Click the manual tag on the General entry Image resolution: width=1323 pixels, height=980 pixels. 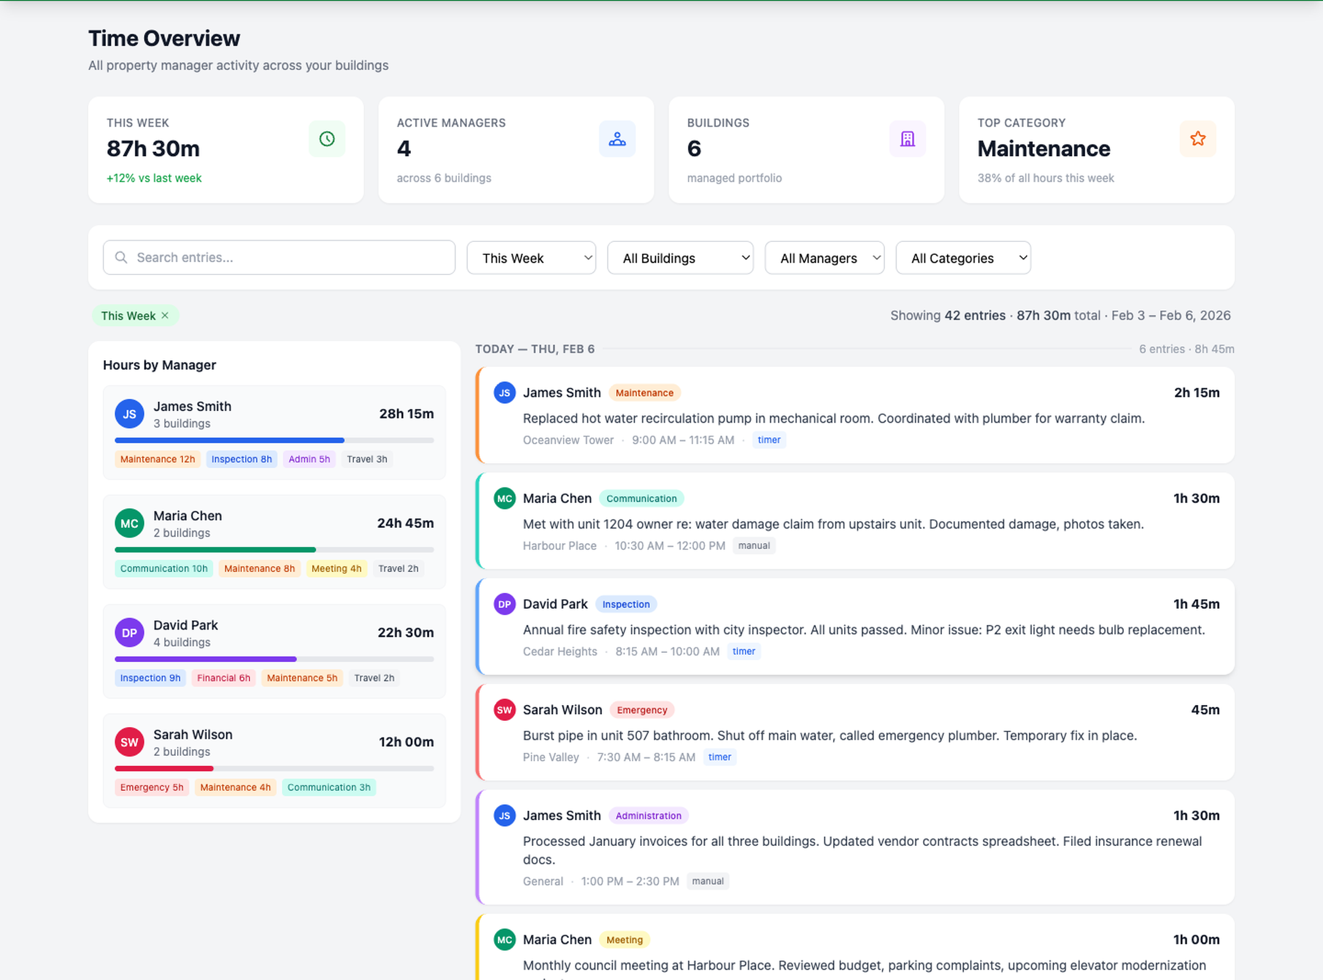pyautogui.click(x=708, y=881)
